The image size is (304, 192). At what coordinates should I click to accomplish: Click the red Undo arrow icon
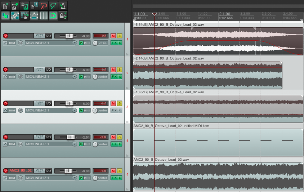44,6
